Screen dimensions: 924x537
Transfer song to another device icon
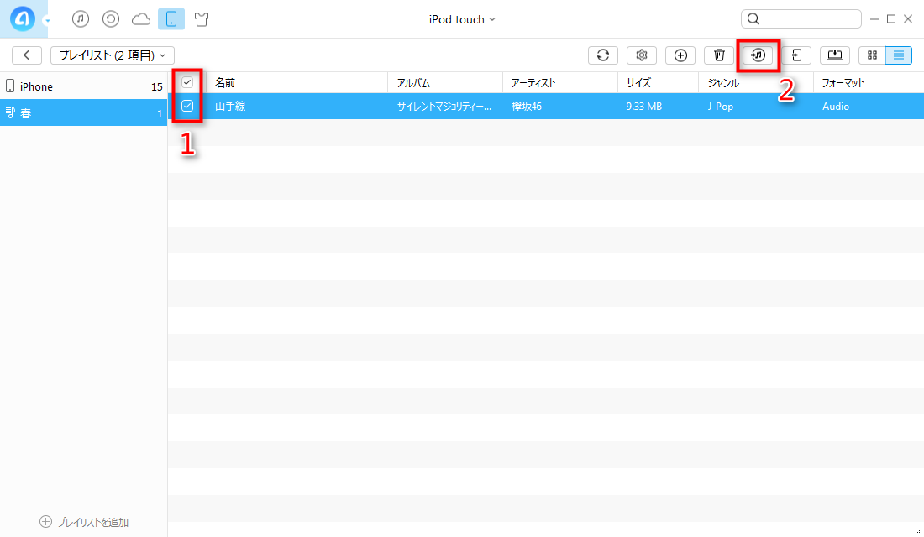point(796,55)
